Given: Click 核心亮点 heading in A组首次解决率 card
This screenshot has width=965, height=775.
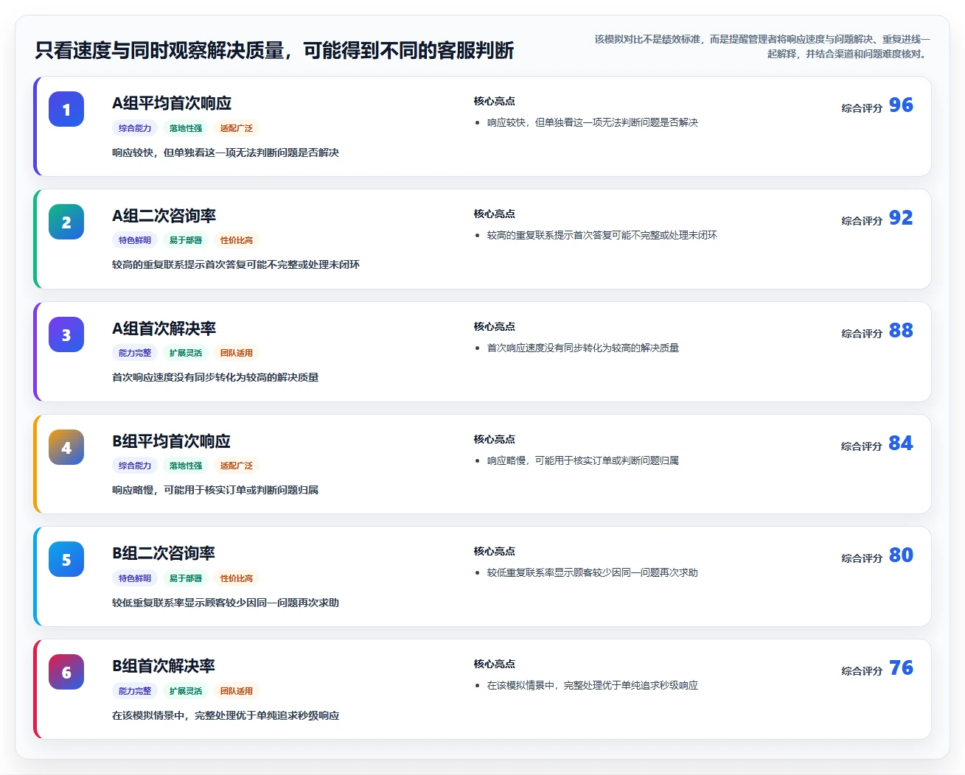Looking at the screenshot, I should pos(495,327).
